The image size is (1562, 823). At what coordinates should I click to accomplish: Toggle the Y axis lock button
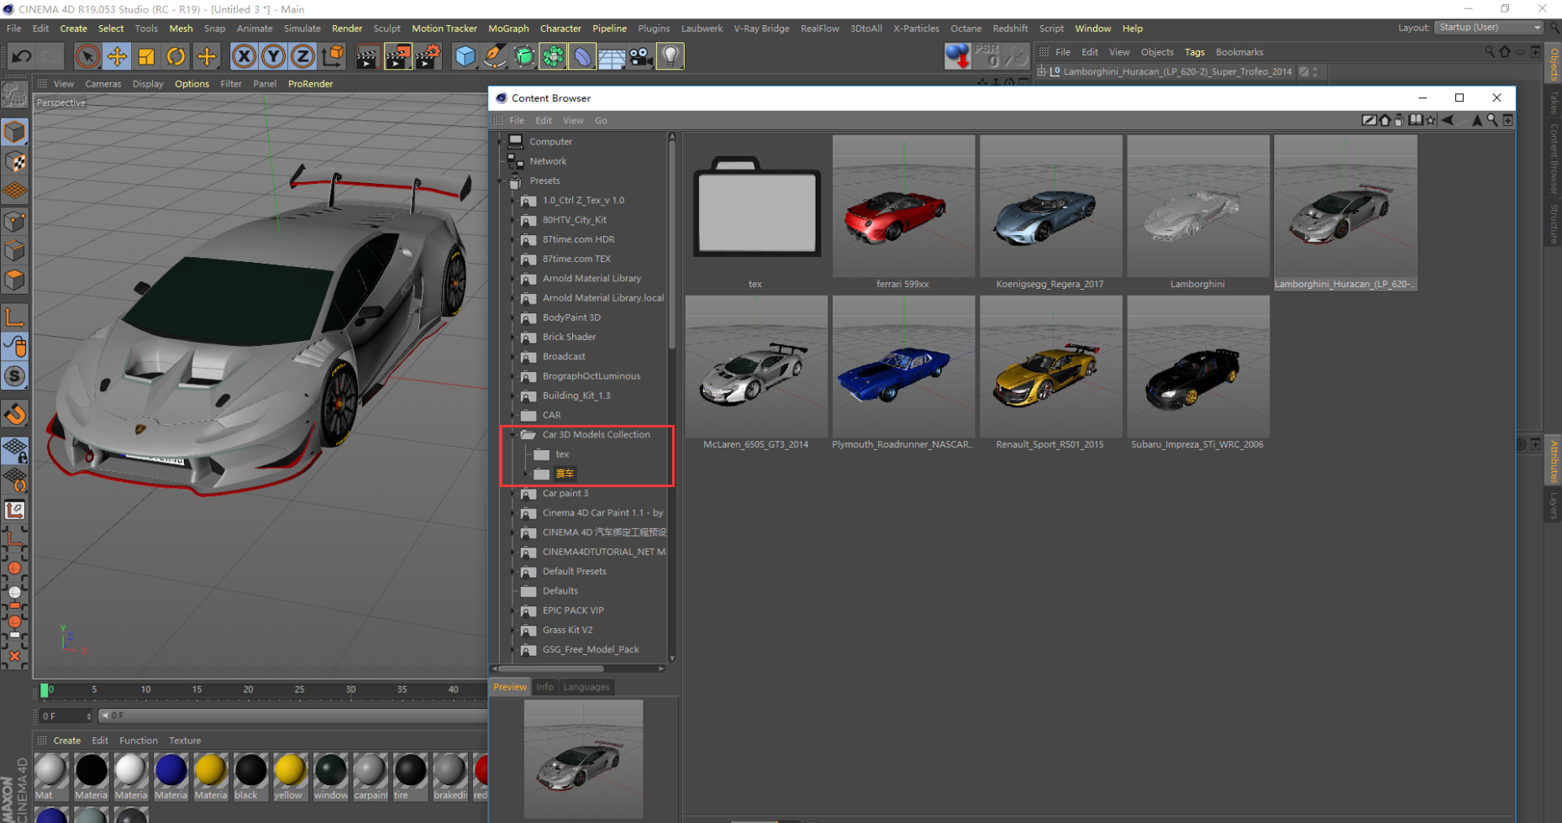[273, 55]
